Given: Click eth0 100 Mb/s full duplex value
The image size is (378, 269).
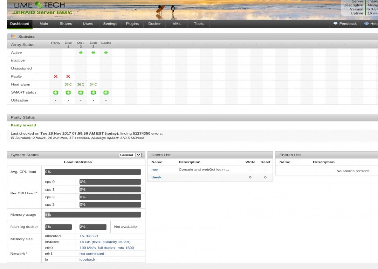Looking at the screenshot, I should pyautogui.click(x=107, y=248).
